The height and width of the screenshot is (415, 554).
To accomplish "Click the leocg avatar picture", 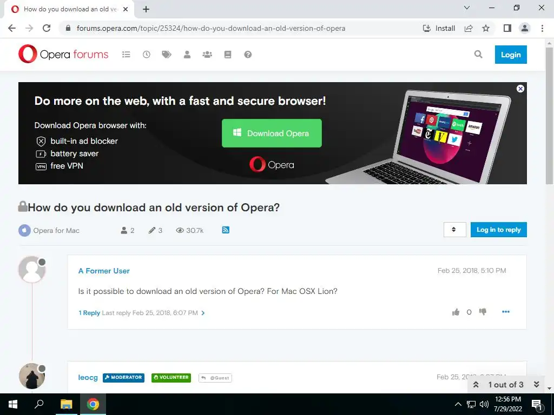I will coord(32,376).
